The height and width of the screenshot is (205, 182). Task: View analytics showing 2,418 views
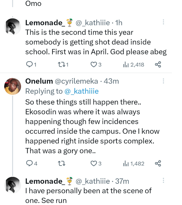pyautogui.click(x=133, y=64)
